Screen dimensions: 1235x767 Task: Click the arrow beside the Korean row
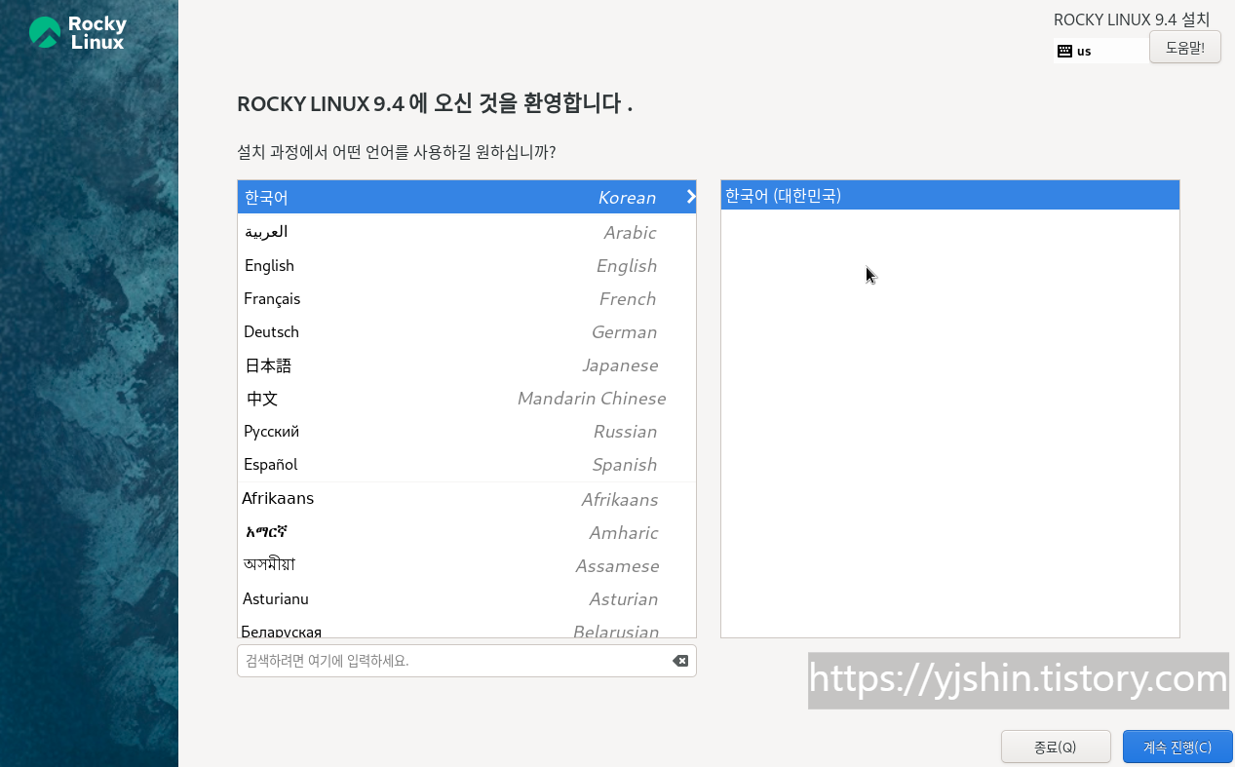pos(690,197)
